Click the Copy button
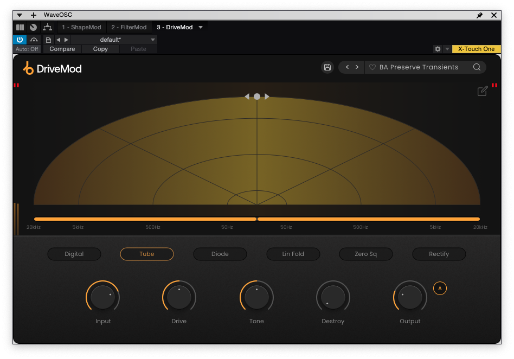Viewport: 514px width, 359px height. click(100, 49)
